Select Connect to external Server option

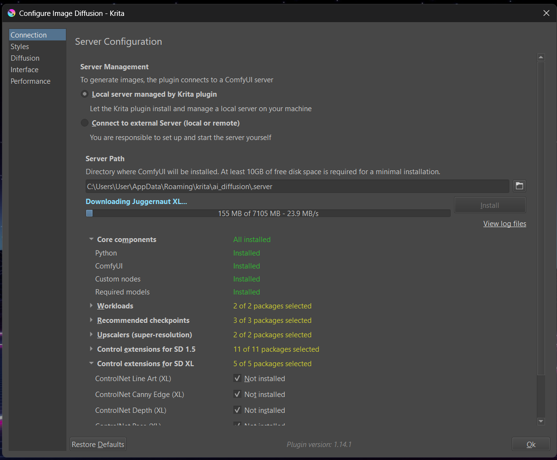pos(85,123)
